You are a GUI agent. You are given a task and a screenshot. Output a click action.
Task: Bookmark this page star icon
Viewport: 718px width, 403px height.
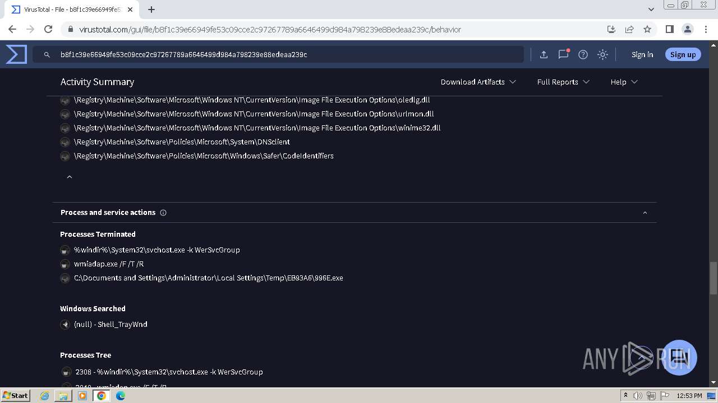tap(647, 29)
